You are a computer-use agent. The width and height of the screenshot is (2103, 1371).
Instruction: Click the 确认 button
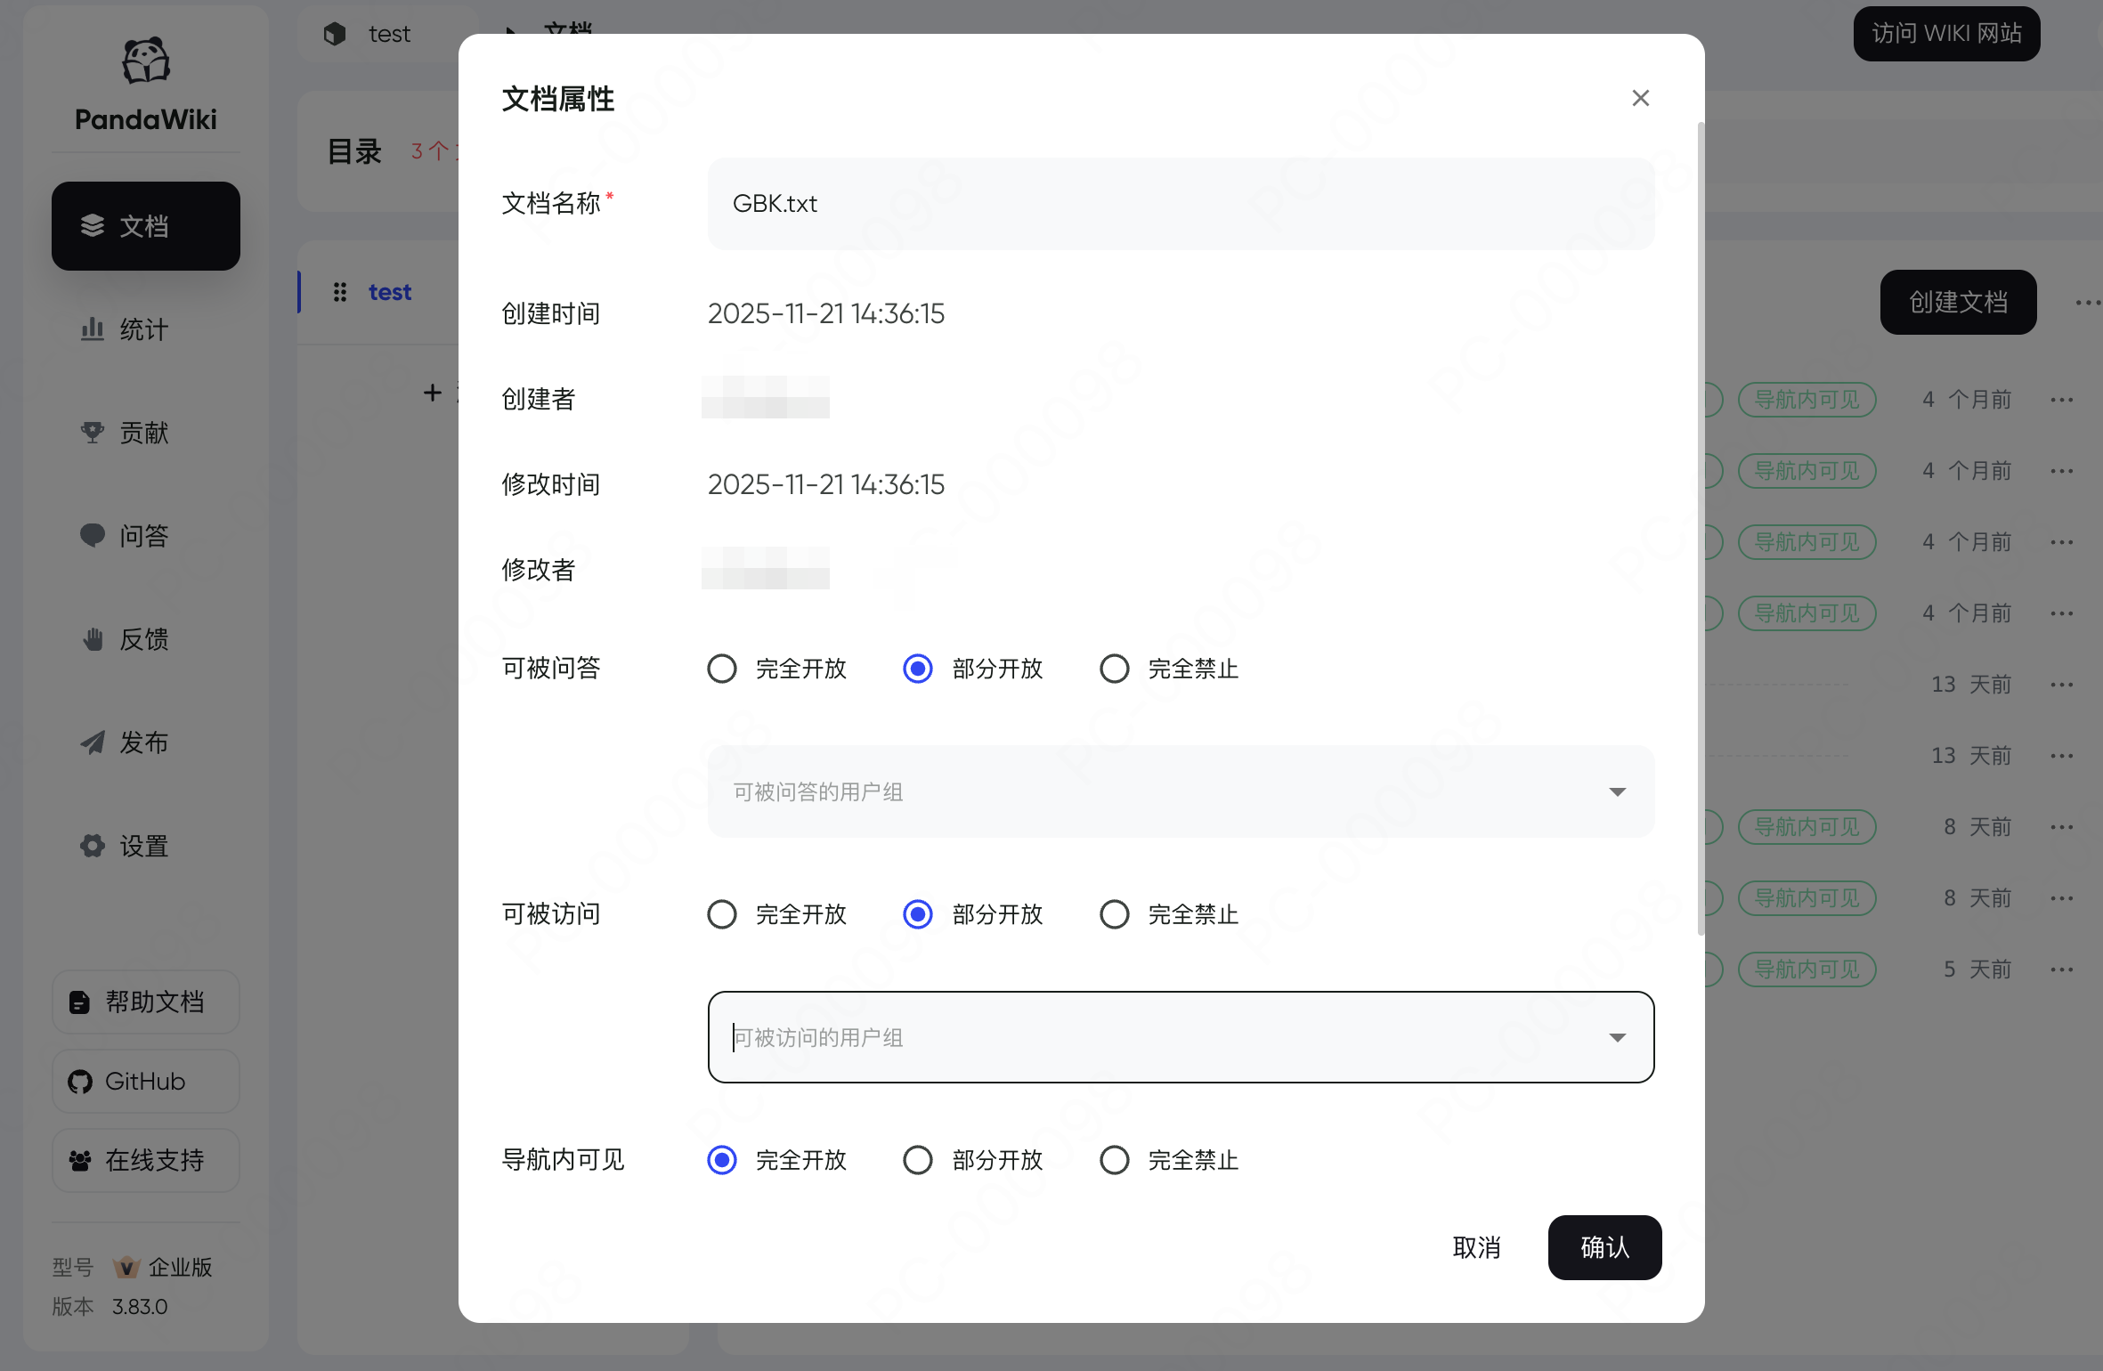point(1604,1247)
